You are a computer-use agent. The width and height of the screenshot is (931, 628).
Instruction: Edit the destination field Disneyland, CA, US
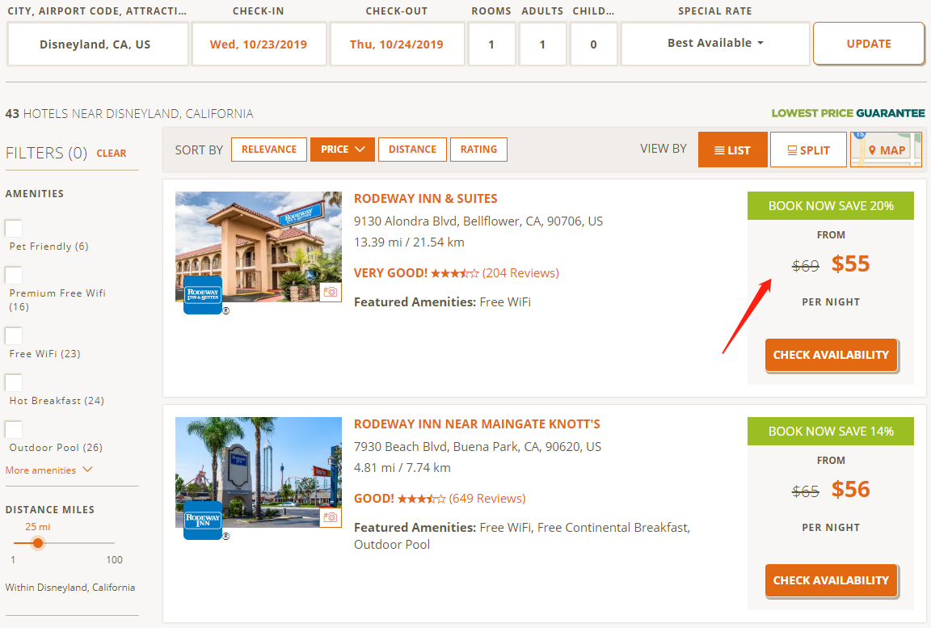98,44
